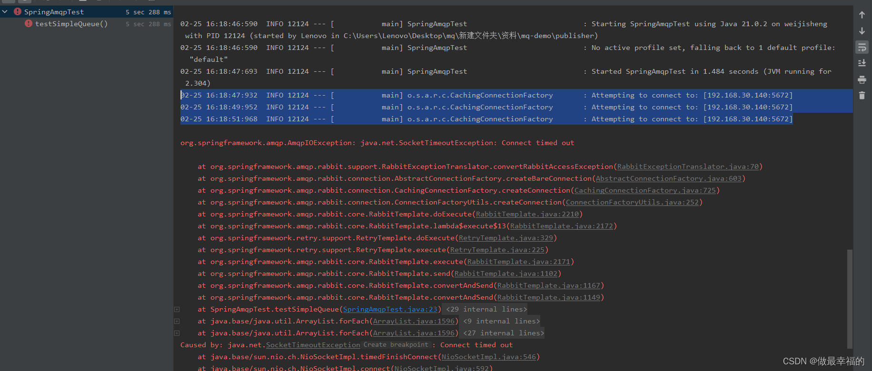Click the 'Starting SpringAmqpTest using Java 21.0.2' log text

[709, 24]
